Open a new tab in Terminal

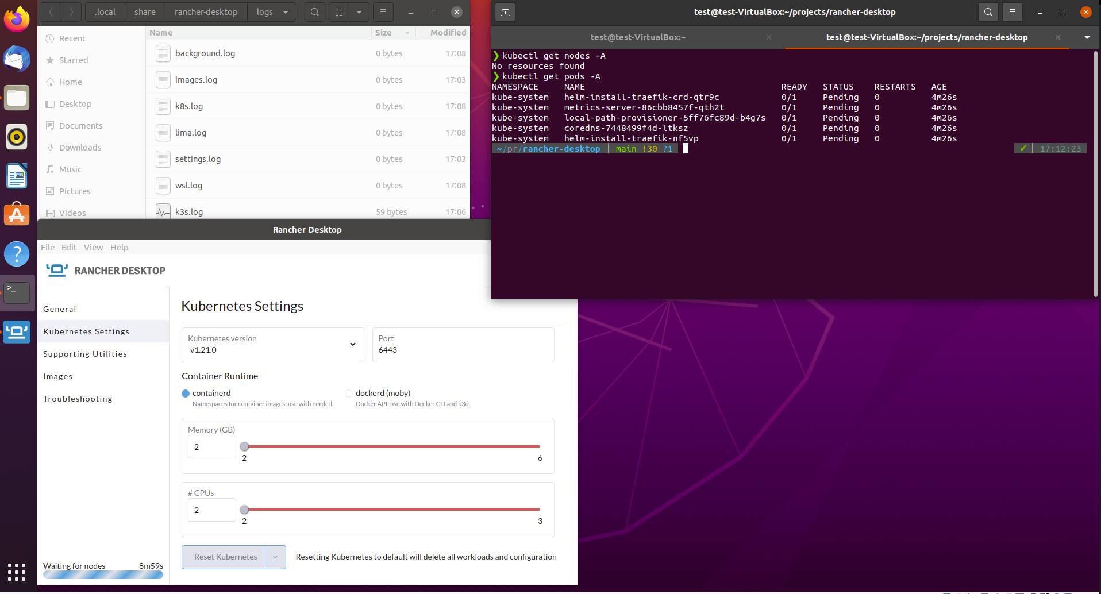click(x=505, y=12)
